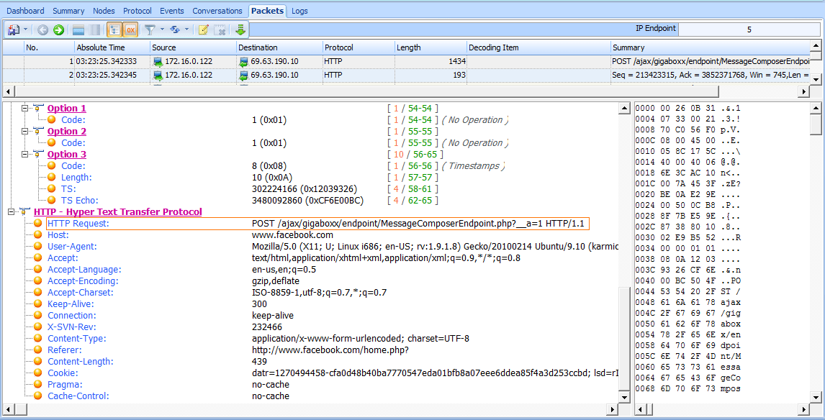Click the node icon beside Option 3
The image size is (825, 420).
pyautogui.click(x=37, y=155)
